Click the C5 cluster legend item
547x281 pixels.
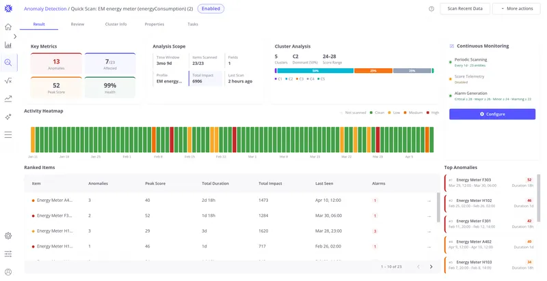coord(321,79)
